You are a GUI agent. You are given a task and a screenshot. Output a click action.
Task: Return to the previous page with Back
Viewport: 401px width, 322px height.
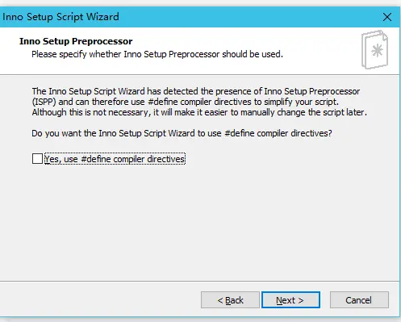[x=230, y=300]
